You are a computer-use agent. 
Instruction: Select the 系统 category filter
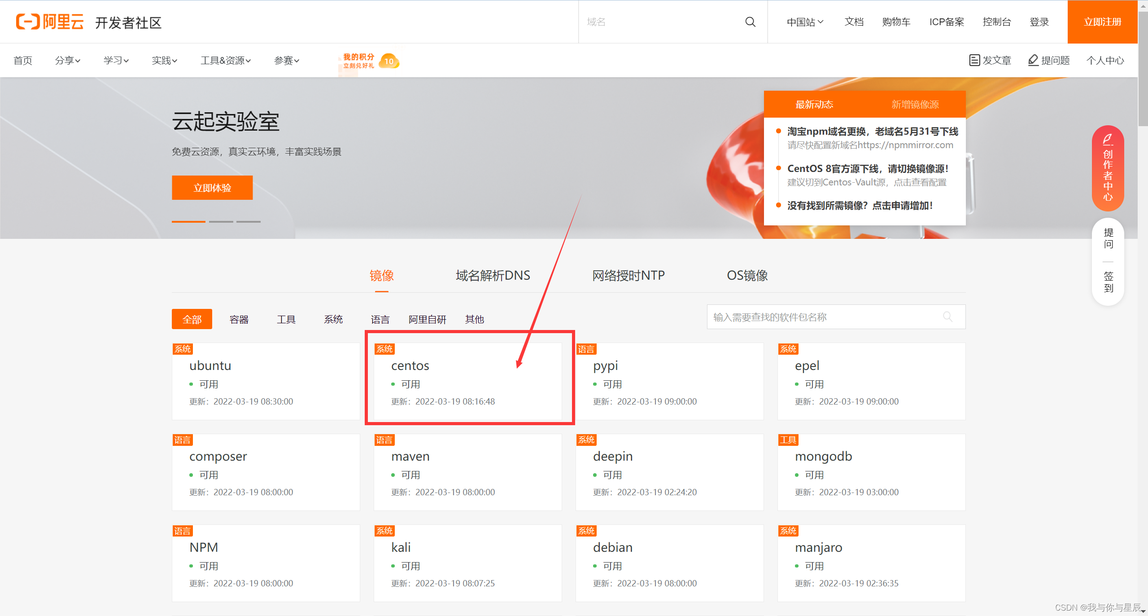pyautogui.click(x=333, y=319)
